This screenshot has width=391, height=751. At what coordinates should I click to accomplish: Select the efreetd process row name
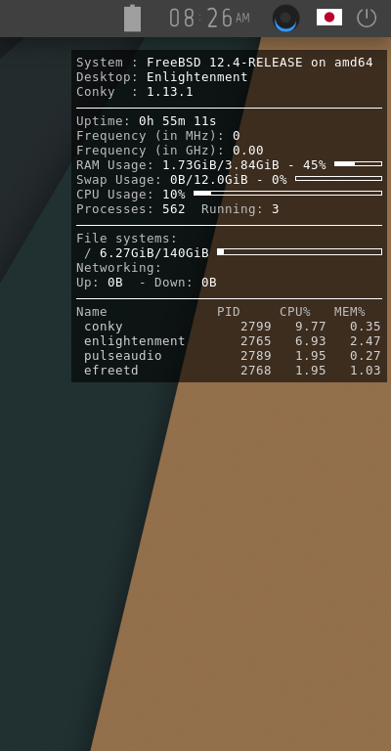tap(111, 371)
